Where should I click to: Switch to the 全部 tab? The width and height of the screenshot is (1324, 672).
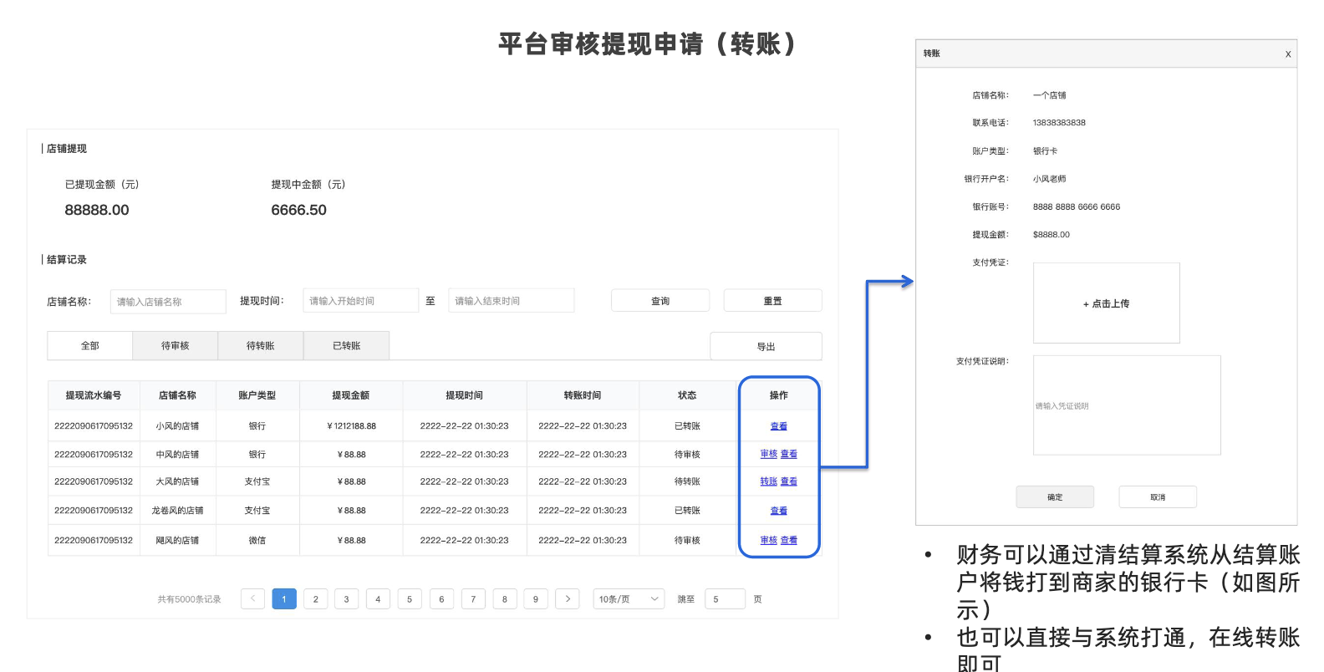[x=90, y=346]
